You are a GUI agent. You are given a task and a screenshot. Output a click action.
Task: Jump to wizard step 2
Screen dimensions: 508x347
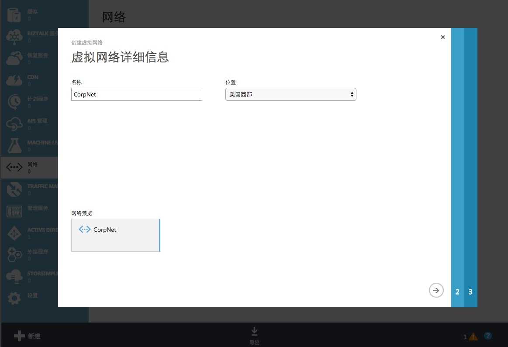tap(457, 292)
